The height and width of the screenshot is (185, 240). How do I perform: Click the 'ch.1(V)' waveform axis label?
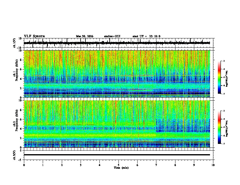point(15,43)
